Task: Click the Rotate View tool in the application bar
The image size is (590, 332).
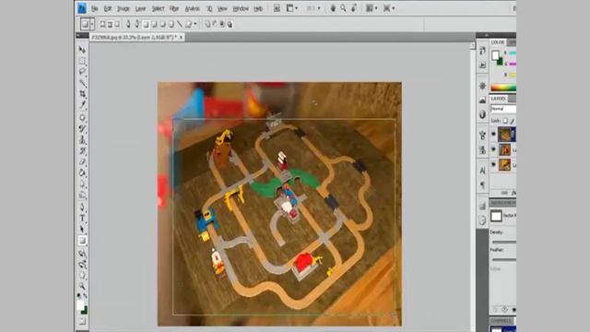Action: pyautogui.click(x=354, y=8)
